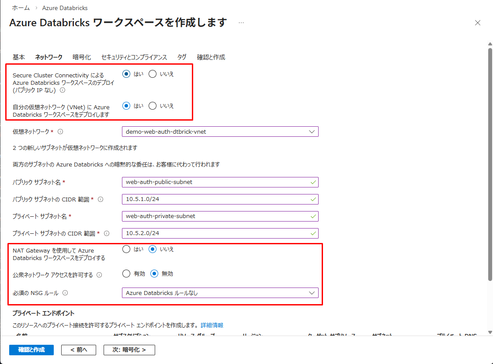Select いいえ for Secure Cluster Connectivity
This screenshot has height=364, width=493.
point(153,74)
